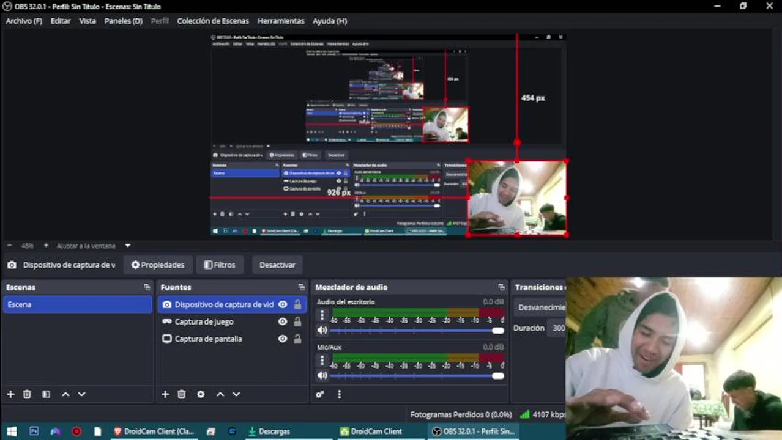Click Fotogramas Perdidos 0 (0.0%) status

pyautogui.click(x=461, y=414)
